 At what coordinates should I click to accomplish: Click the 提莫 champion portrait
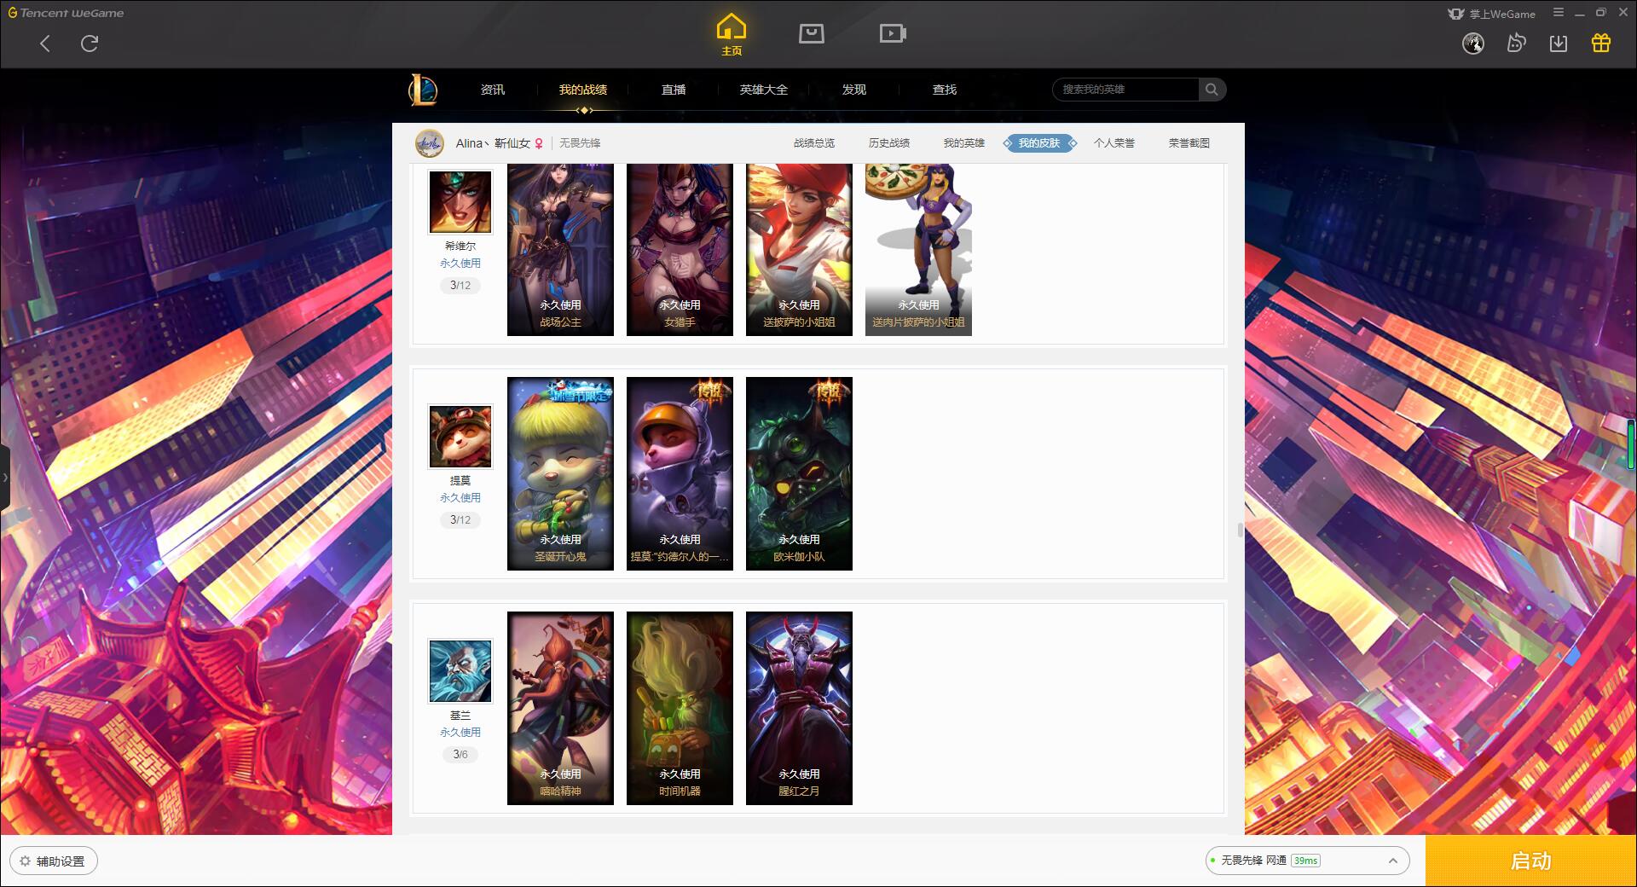pyautogui.click(x=460, y=436)
